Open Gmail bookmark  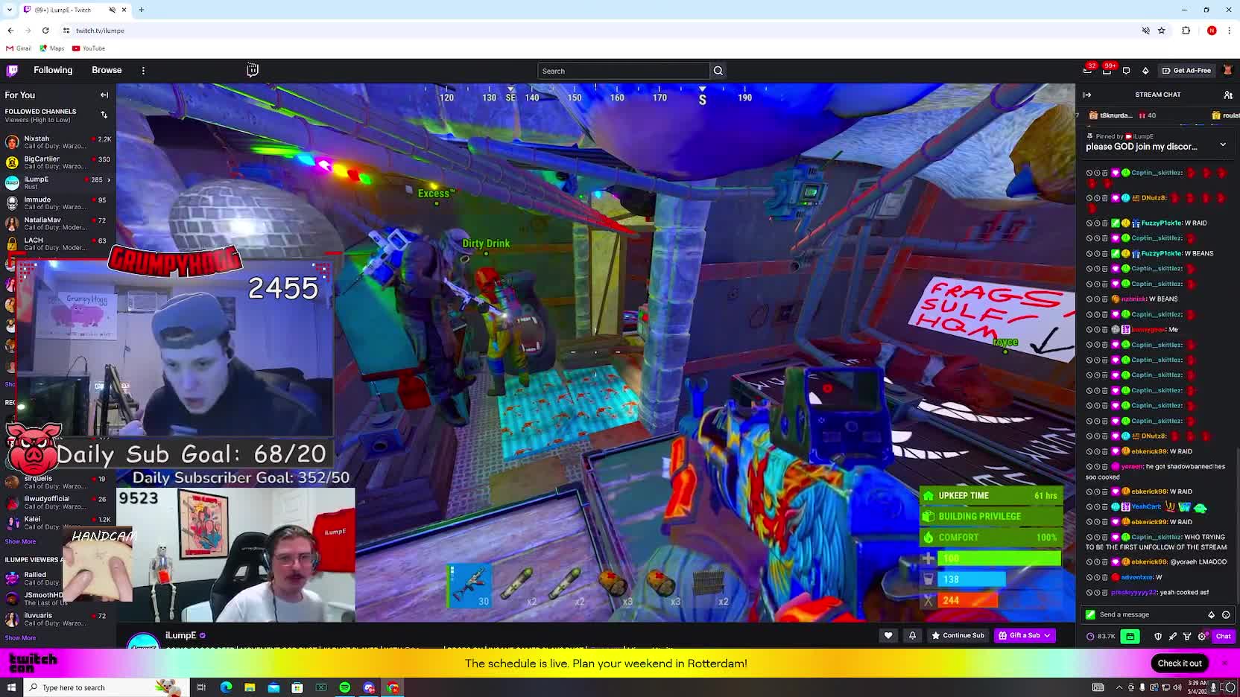(19, 48)
